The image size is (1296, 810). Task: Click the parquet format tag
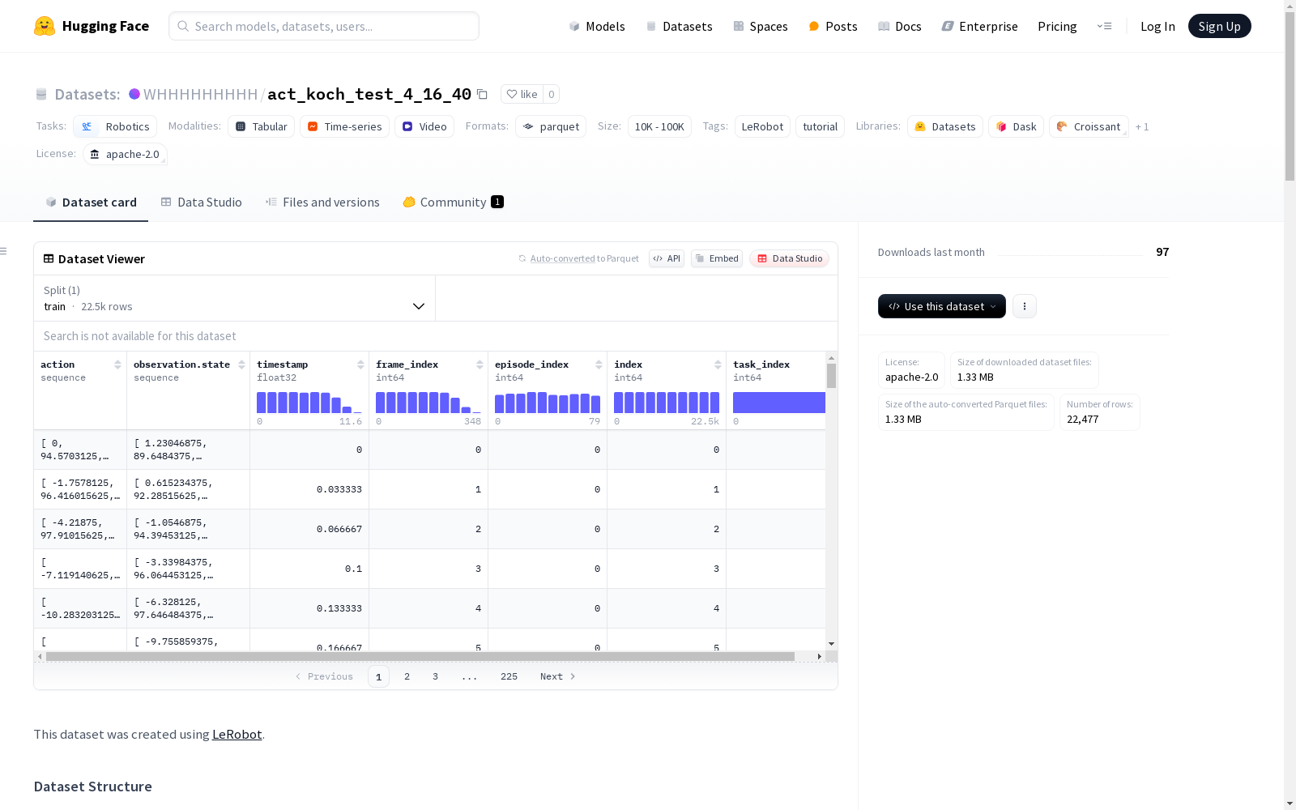point(551,126)
